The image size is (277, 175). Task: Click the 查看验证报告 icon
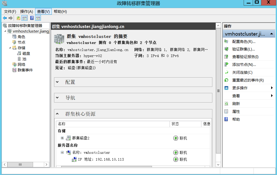(x=226, y=57)
